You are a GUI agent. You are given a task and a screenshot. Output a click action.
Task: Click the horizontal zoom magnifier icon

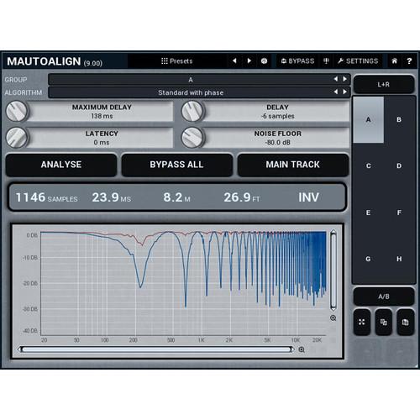coord(302,349)
